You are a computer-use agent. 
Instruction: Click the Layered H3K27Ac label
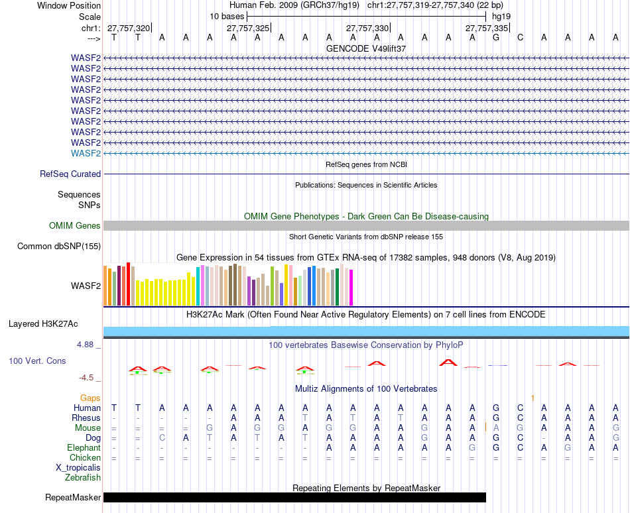(x=43, y=324)
